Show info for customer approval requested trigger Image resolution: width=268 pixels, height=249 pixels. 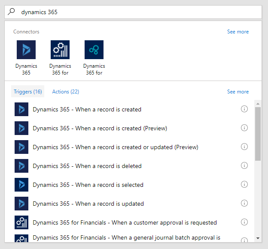[x=244, y=222]
